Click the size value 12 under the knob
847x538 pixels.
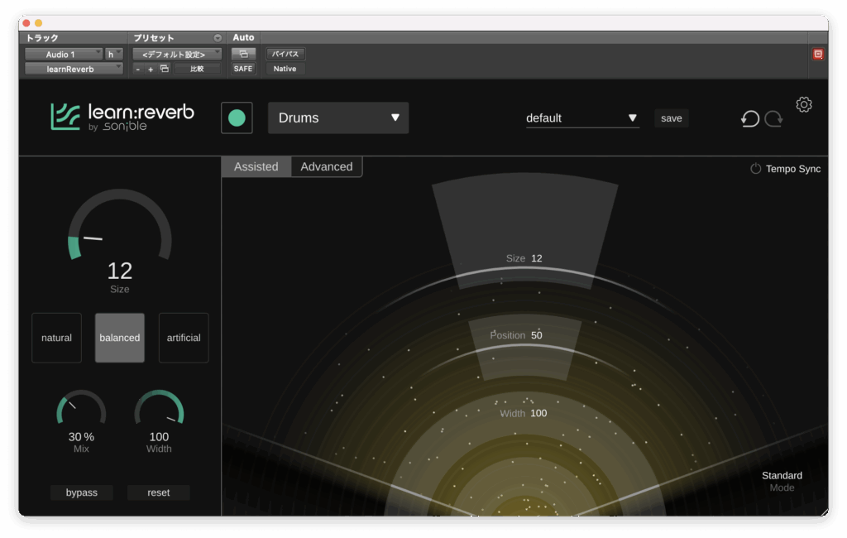pyautogui.click(x=120, y=271)
